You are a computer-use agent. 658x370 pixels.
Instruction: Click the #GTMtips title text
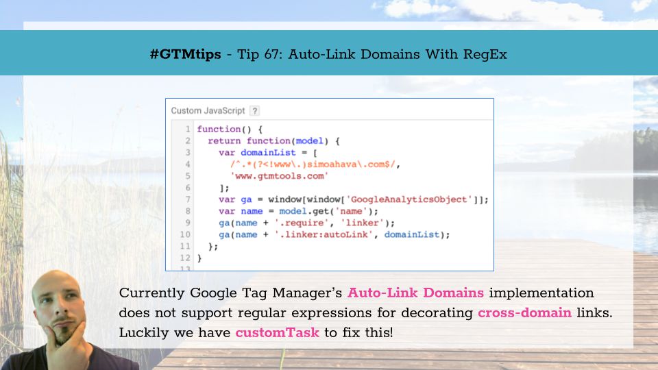pyautogui.click(x=186, y=54)
